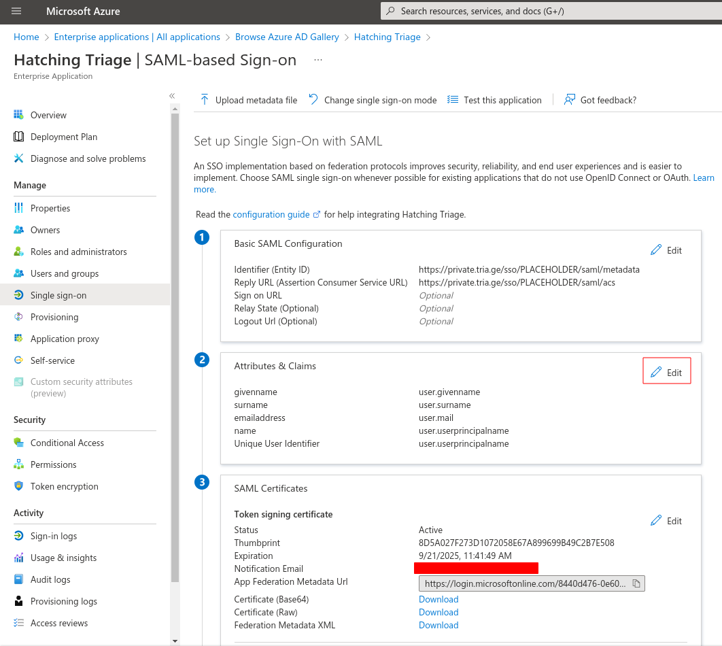Viewport: 722px width, 646px height.
Task: Edit the Attributes & Claims section
Action: [x=666, y=372]
